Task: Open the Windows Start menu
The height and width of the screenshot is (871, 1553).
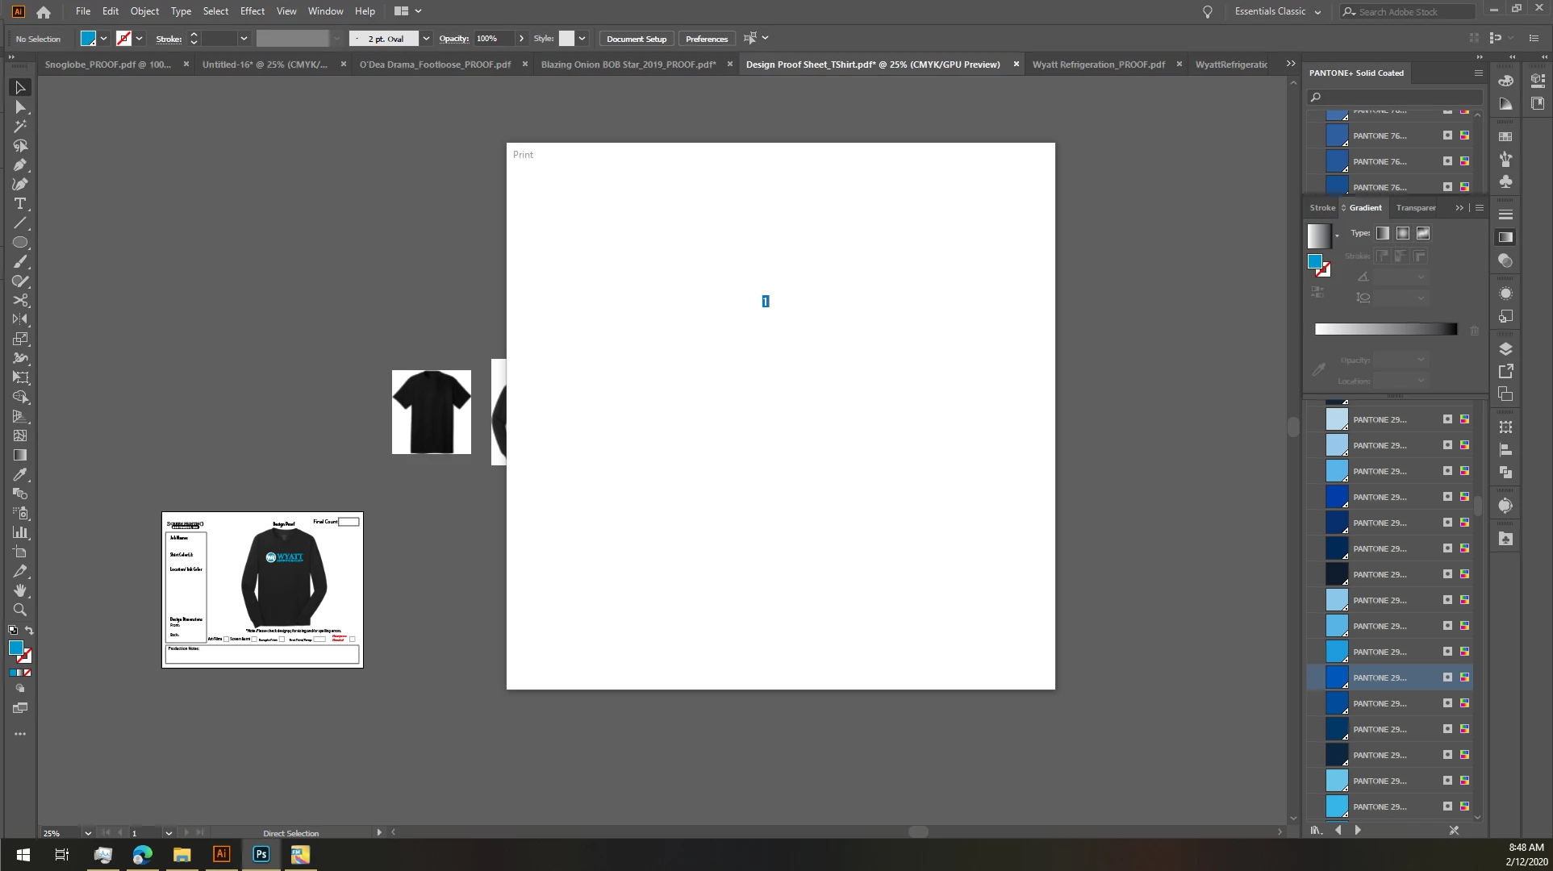Action: pos(23,854)
